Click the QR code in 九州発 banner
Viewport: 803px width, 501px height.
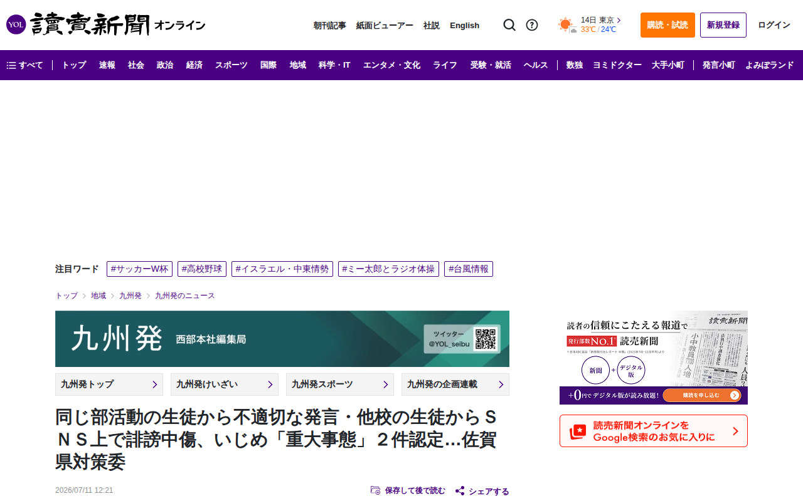coord(486,339)
